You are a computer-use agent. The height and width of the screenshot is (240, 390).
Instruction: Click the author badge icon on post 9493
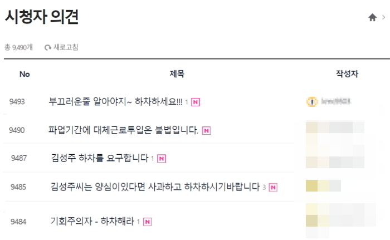311,101
